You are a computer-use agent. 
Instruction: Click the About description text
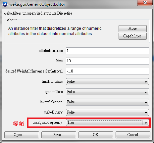[x=55, y=31]
